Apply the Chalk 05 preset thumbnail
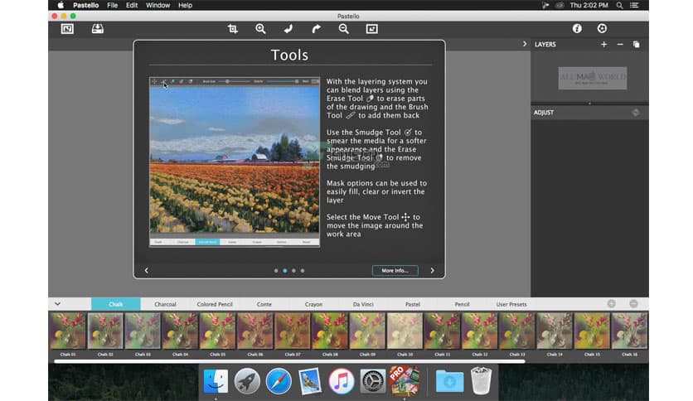Screen dimensions: 693x401 (217, 331)
